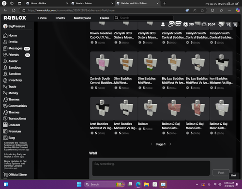Open the browser shopping tag icon
Viewport: 242px width, 189px height.
pyautogui.click(x=187, y=10)
